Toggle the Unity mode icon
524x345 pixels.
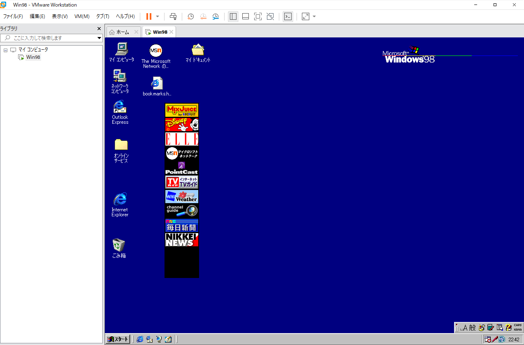[x=270, y=16]
